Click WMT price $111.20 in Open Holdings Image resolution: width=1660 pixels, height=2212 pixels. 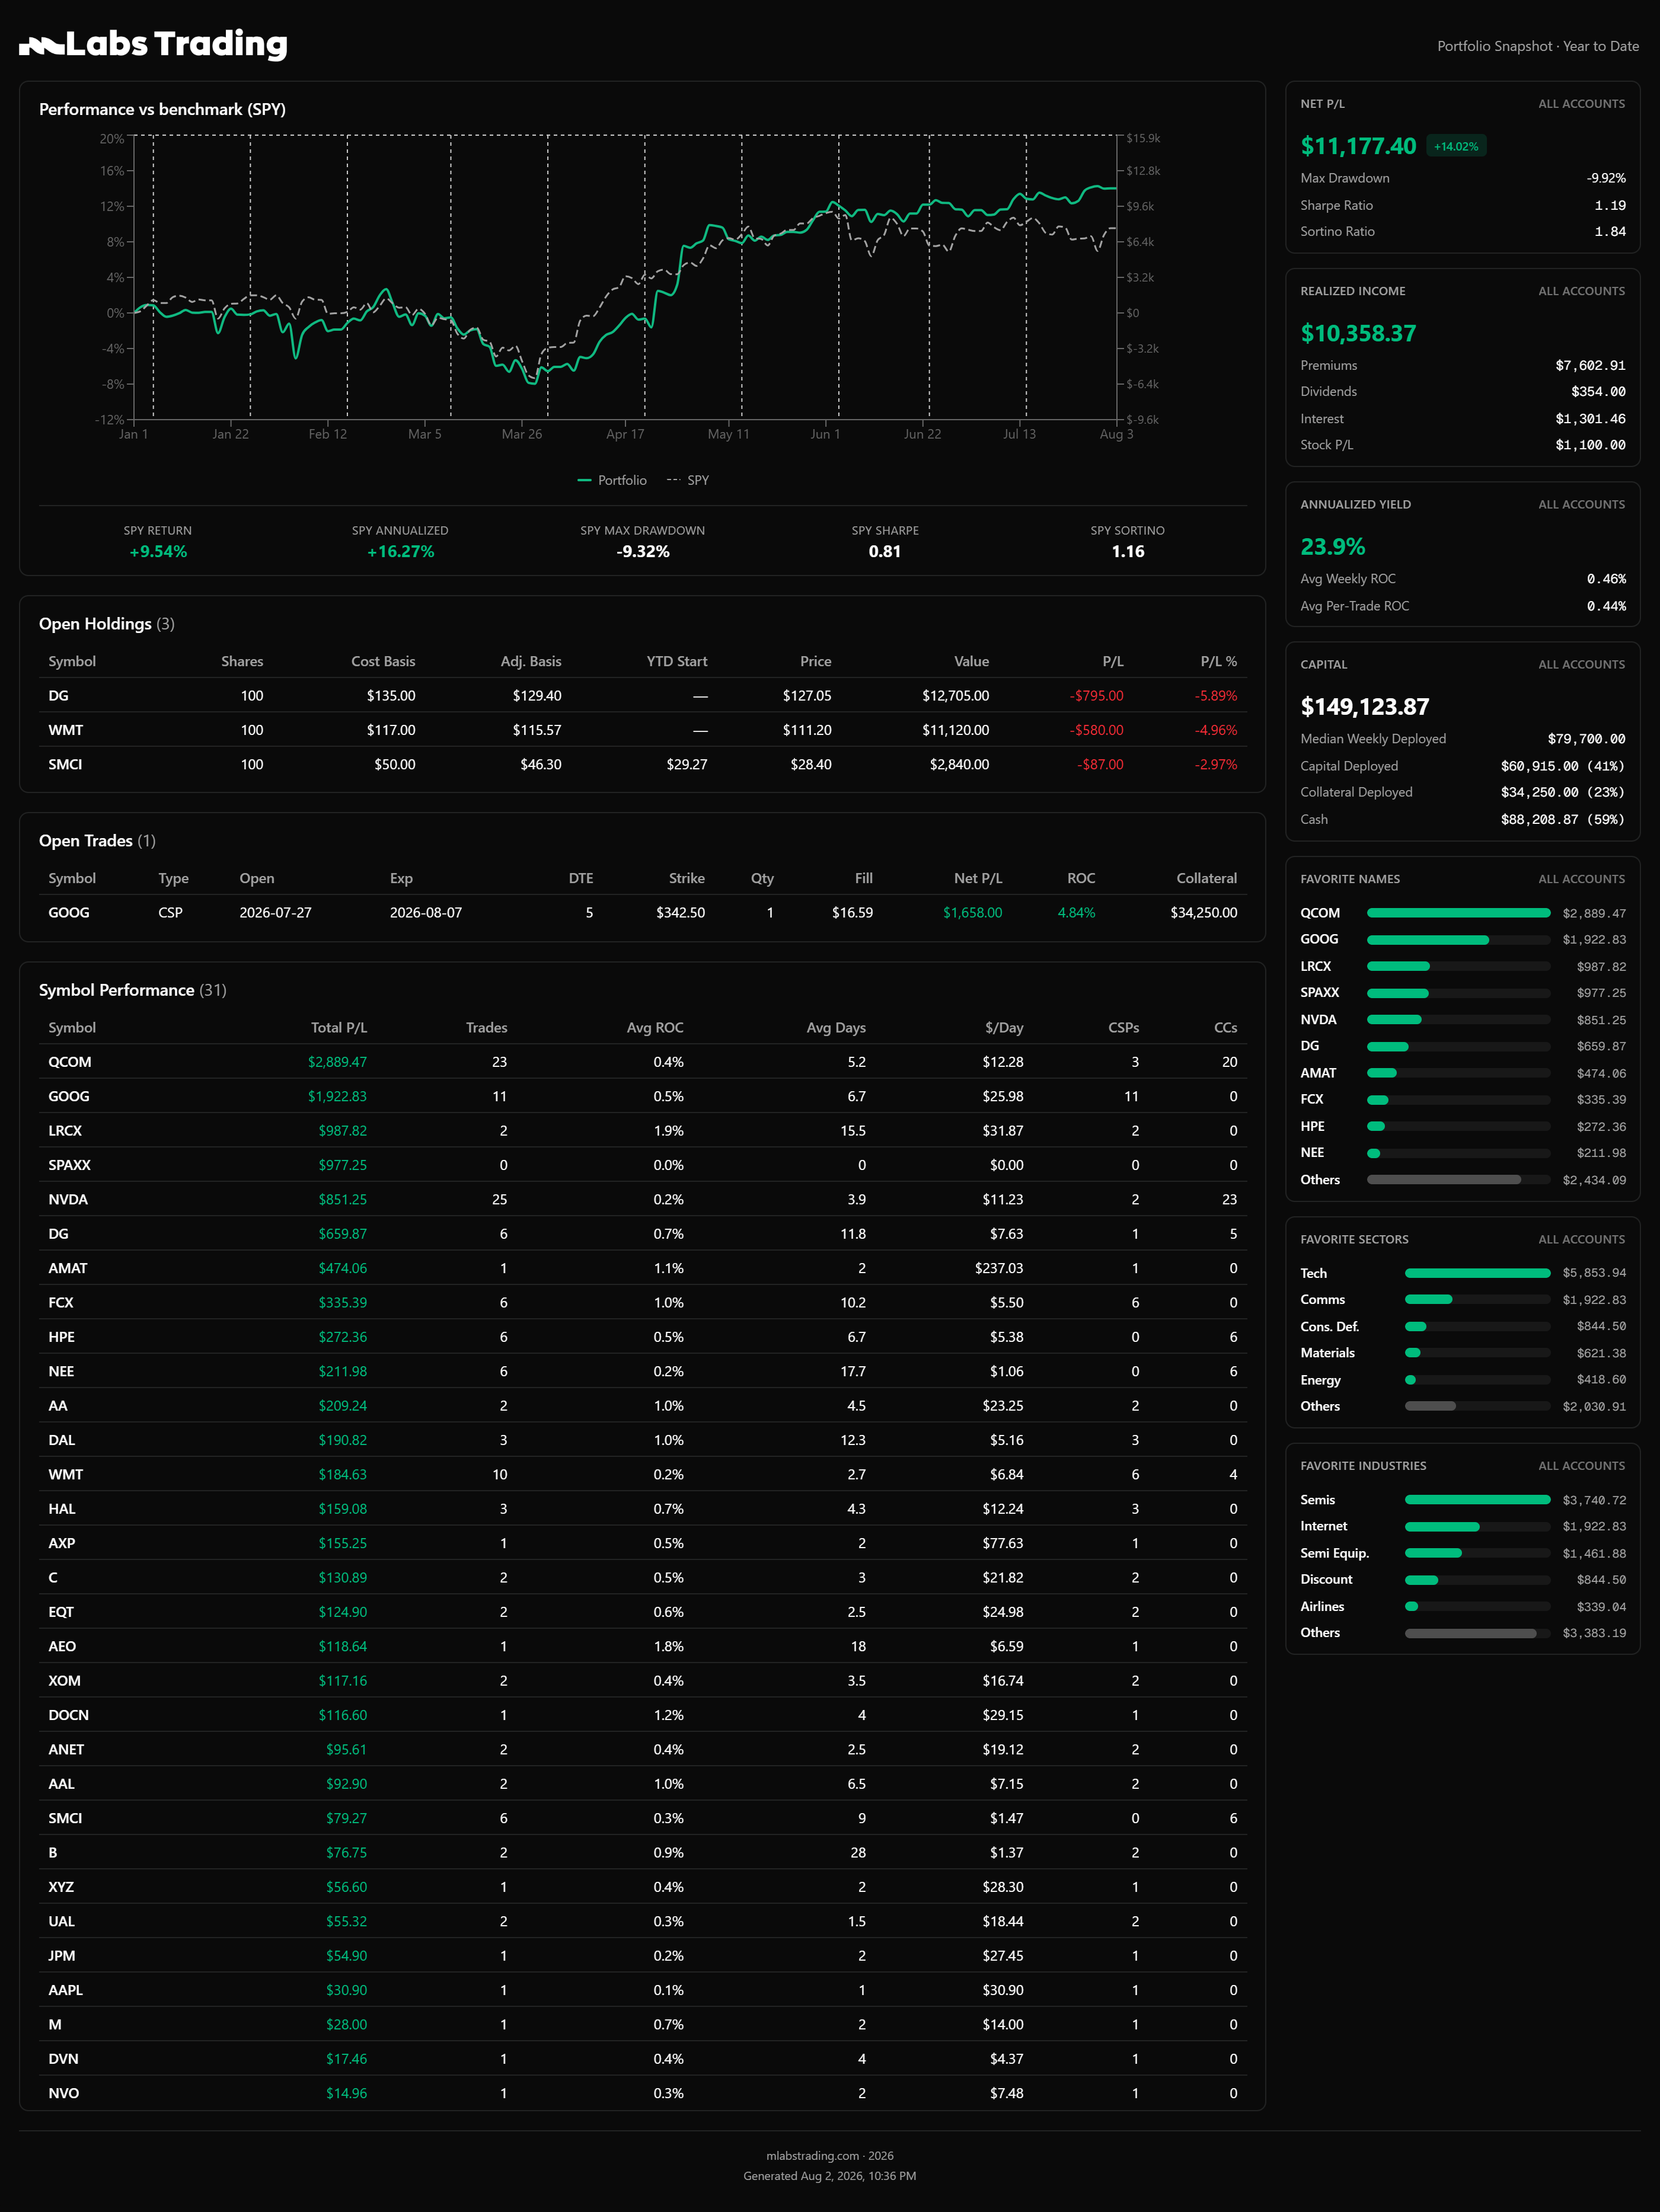click(807, 730)
